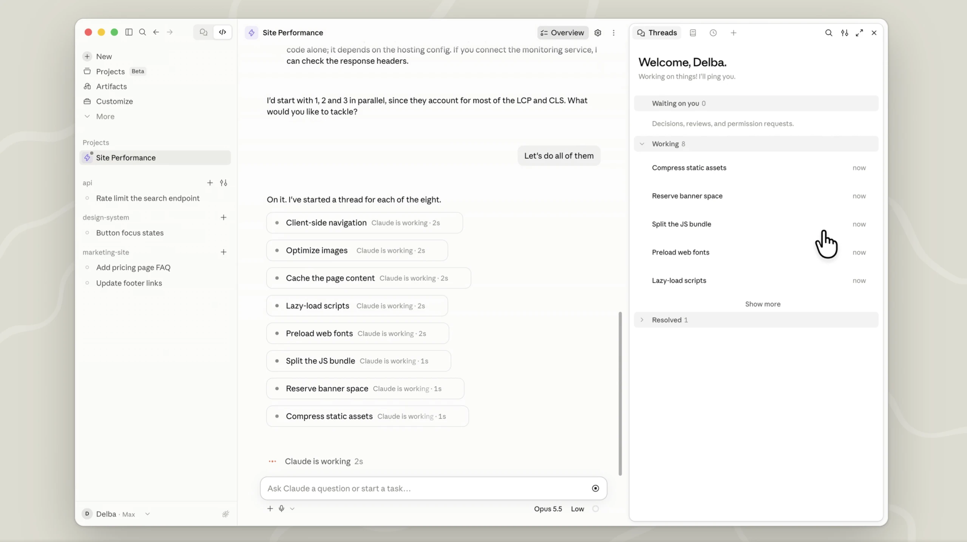967x542 pixels.
Task: Add new item to marketing-site group
Action: [x=224, y=252]
